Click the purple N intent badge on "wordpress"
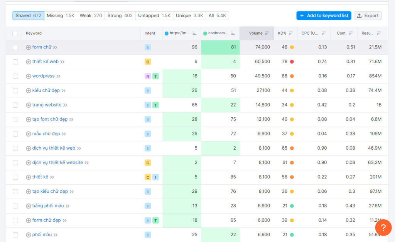This screenshot has height=242, width=395. pyautogui.click(x=147, y=76)
